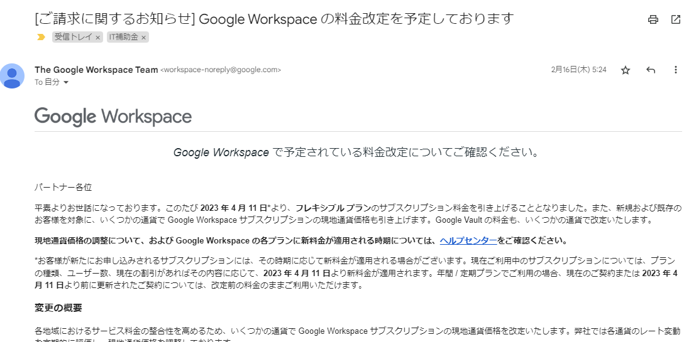Open the 受信トレイ label
684x342 pixels.
pos(73,38)
